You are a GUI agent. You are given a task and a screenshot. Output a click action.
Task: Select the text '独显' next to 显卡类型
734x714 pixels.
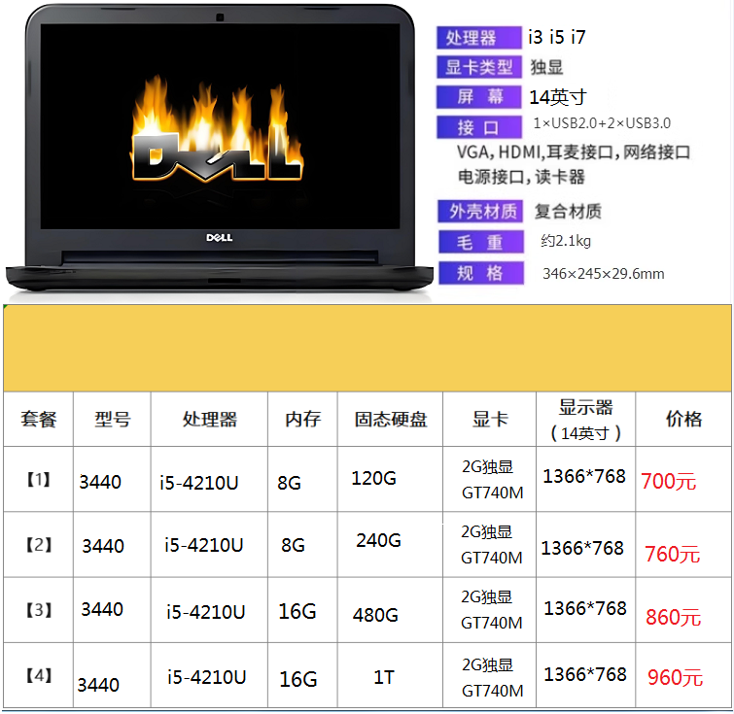click(546, 67)
